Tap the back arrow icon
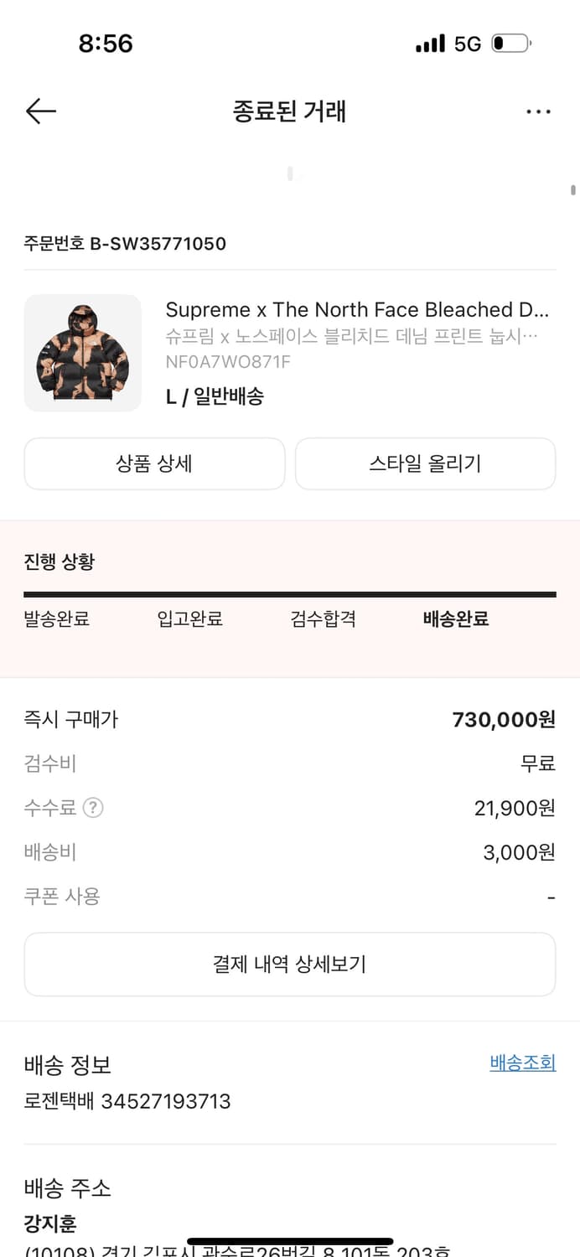This screenshot has height=1257, width=580. 40,111
